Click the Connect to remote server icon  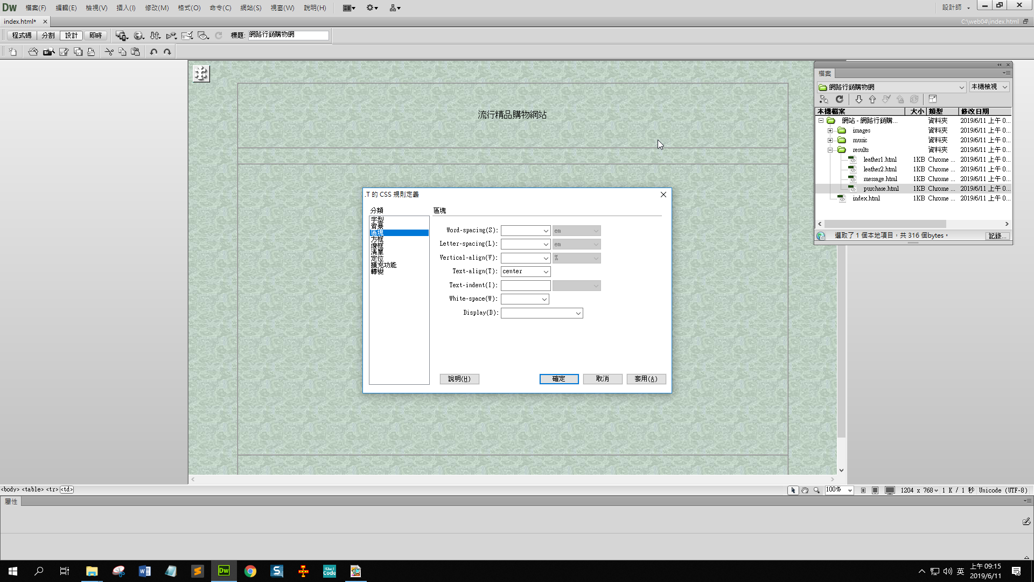823,99
